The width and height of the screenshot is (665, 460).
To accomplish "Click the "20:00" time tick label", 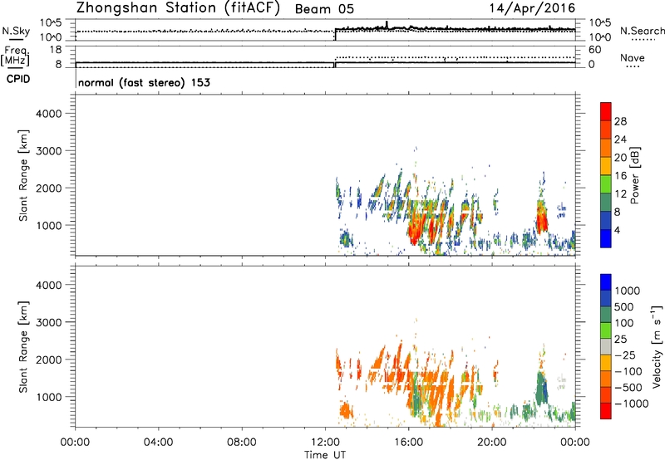I will [492, 443].
